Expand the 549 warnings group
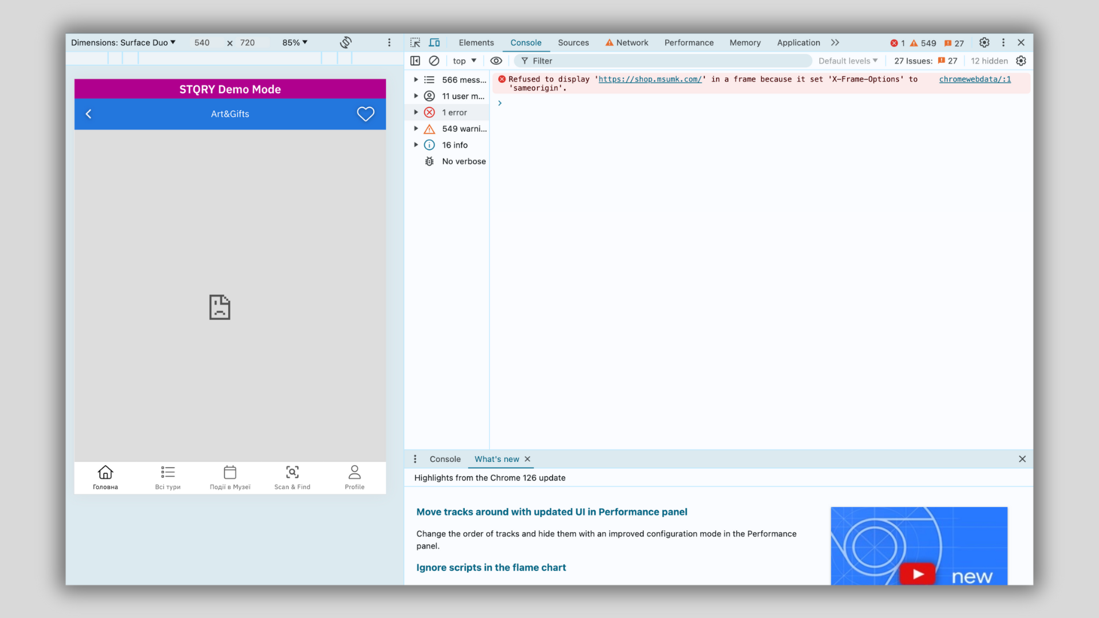The height and width of the screenshot is (618, 1099). [x=416, y=129]
